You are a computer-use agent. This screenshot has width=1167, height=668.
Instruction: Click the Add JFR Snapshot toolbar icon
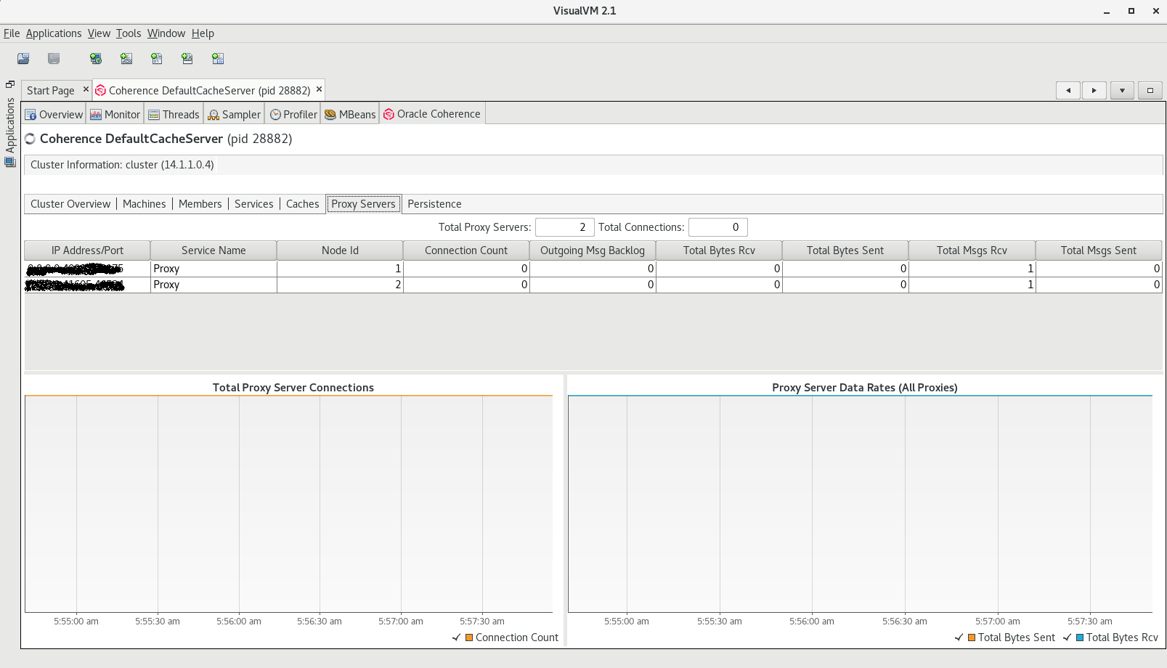tap(187, 59)
